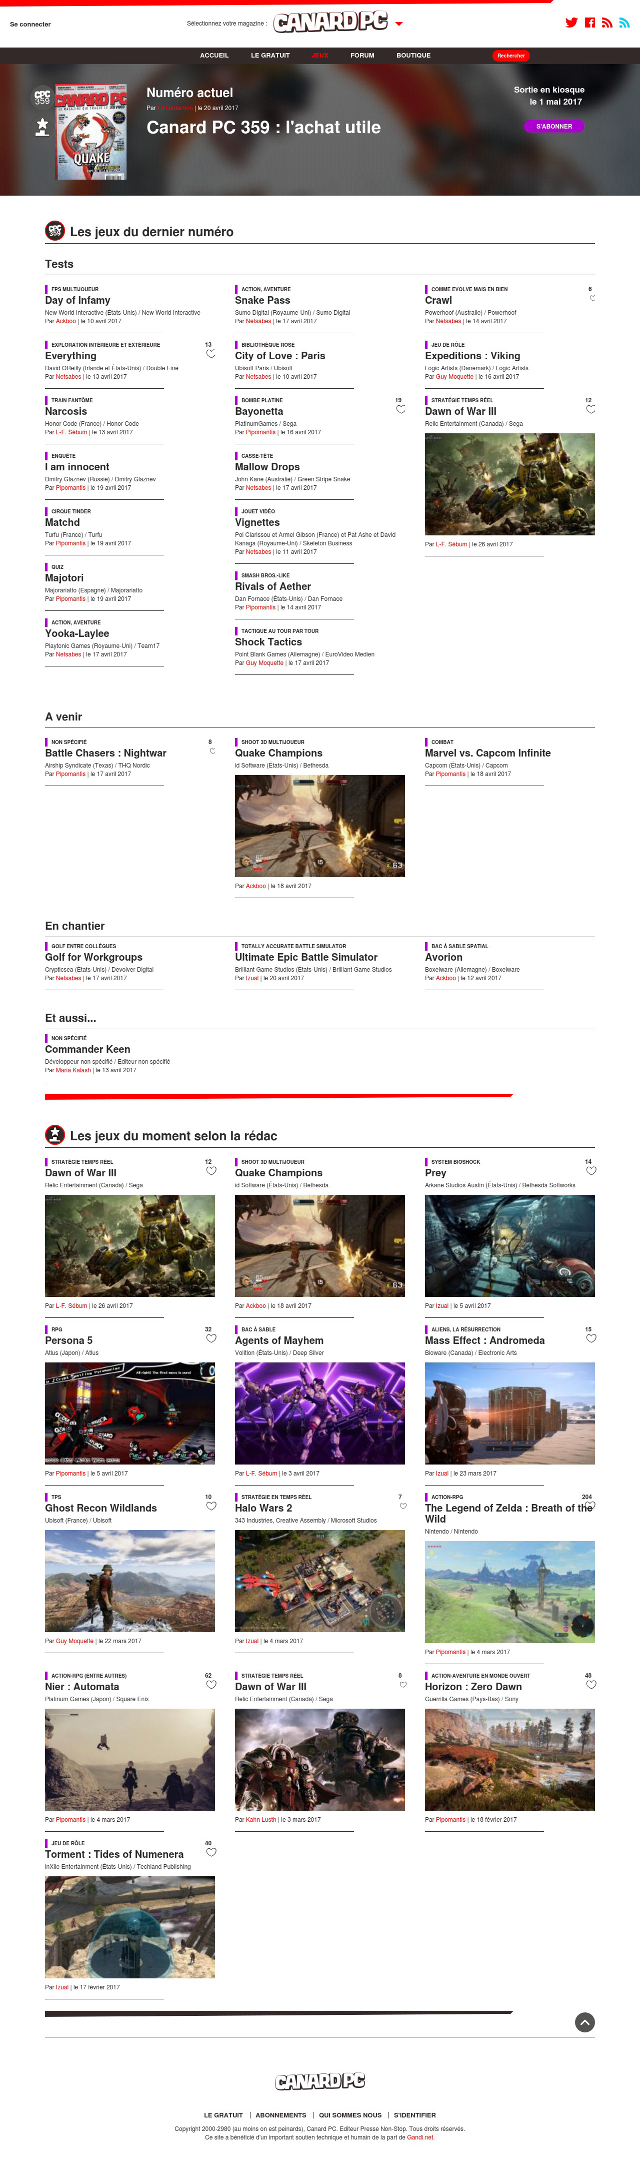Like Persona 5 with the heart icon
640x2167 pixels.
coord(211,1337)
